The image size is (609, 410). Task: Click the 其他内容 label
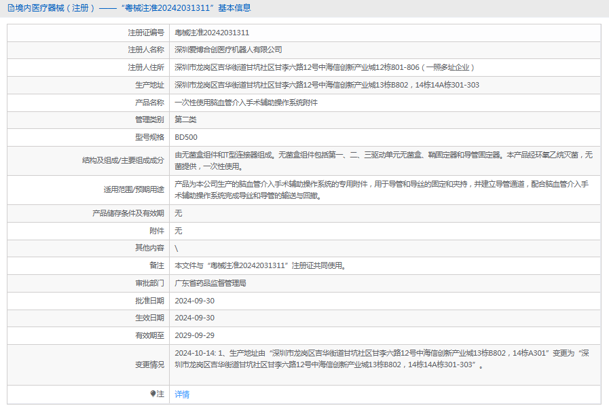click(x=149, y=248)
